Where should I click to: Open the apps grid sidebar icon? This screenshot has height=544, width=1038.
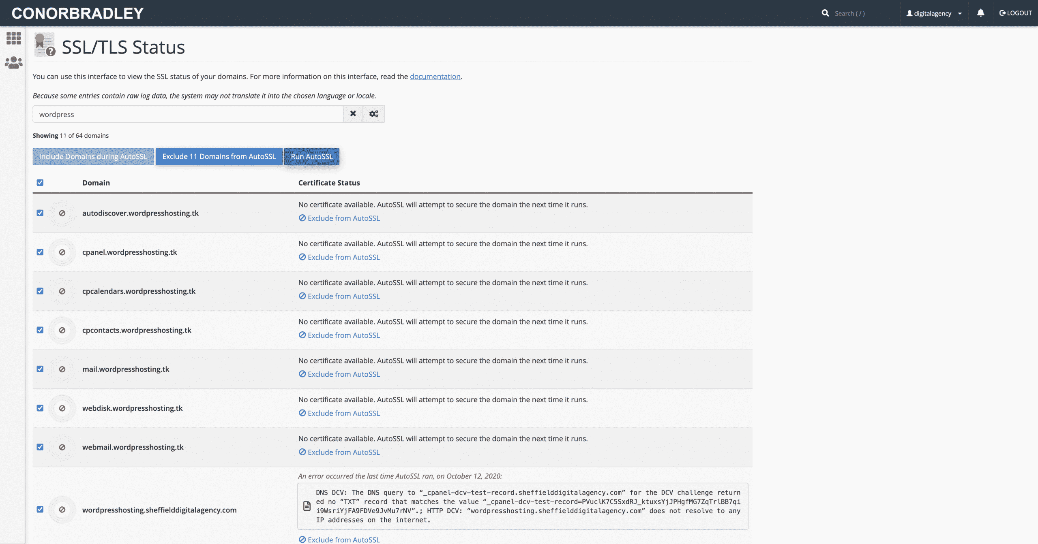click(13, 38)
